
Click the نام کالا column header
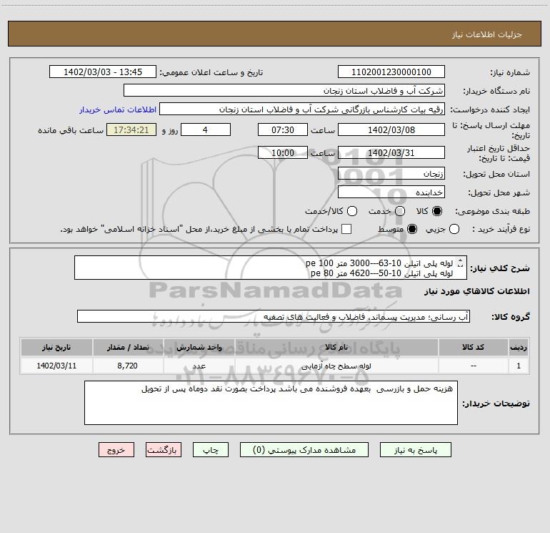pyautogui.click(x=336, y=347)
